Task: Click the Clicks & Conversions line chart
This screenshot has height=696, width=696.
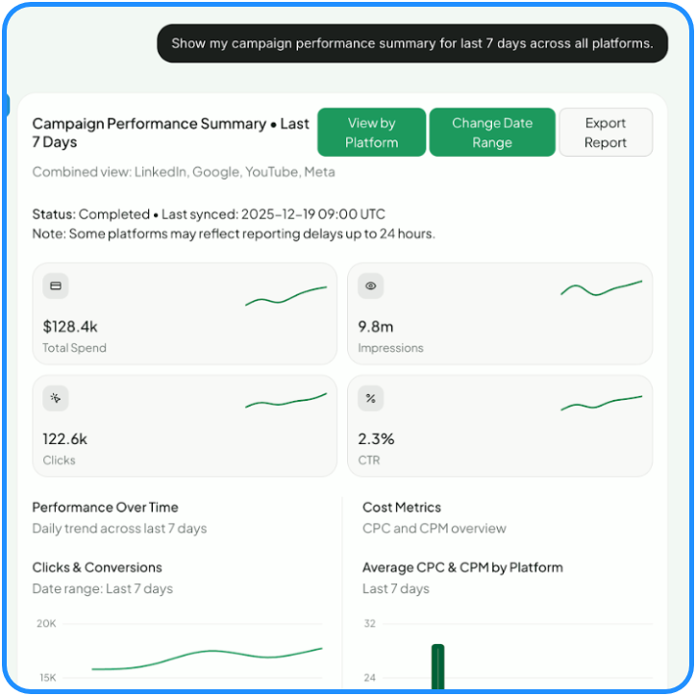Action: 207,659
